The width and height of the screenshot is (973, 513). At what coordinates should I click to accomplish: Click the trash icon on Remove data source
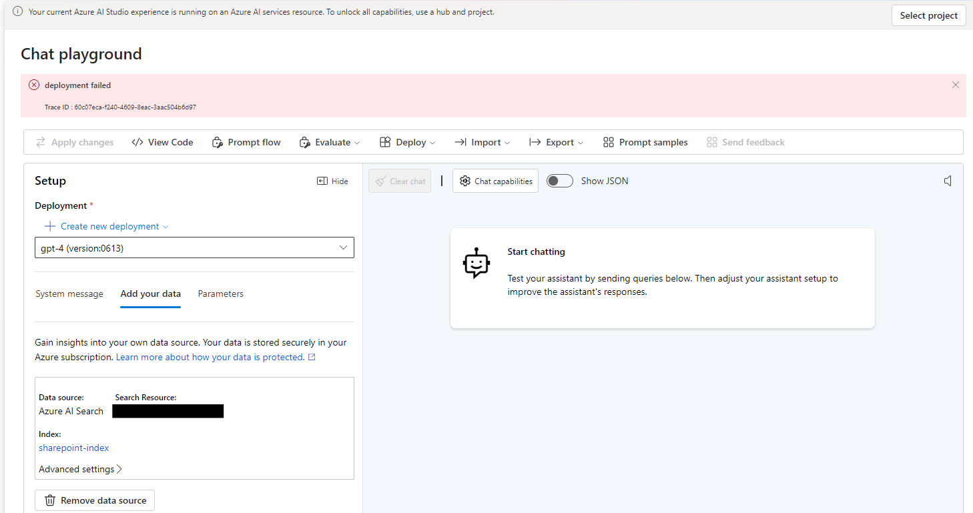click(x=50, y=500)
